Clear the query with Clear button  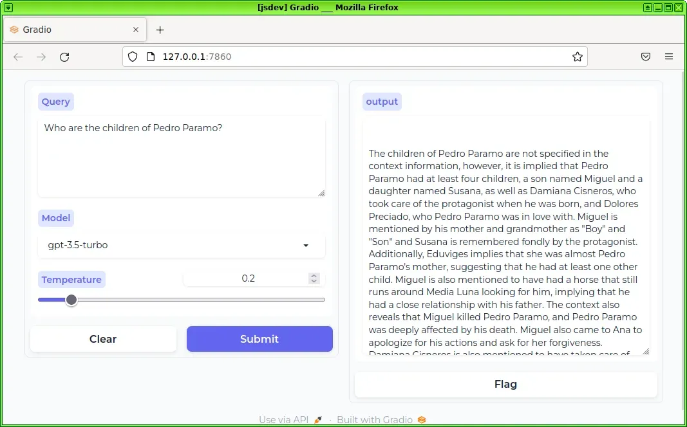[103, 339]
